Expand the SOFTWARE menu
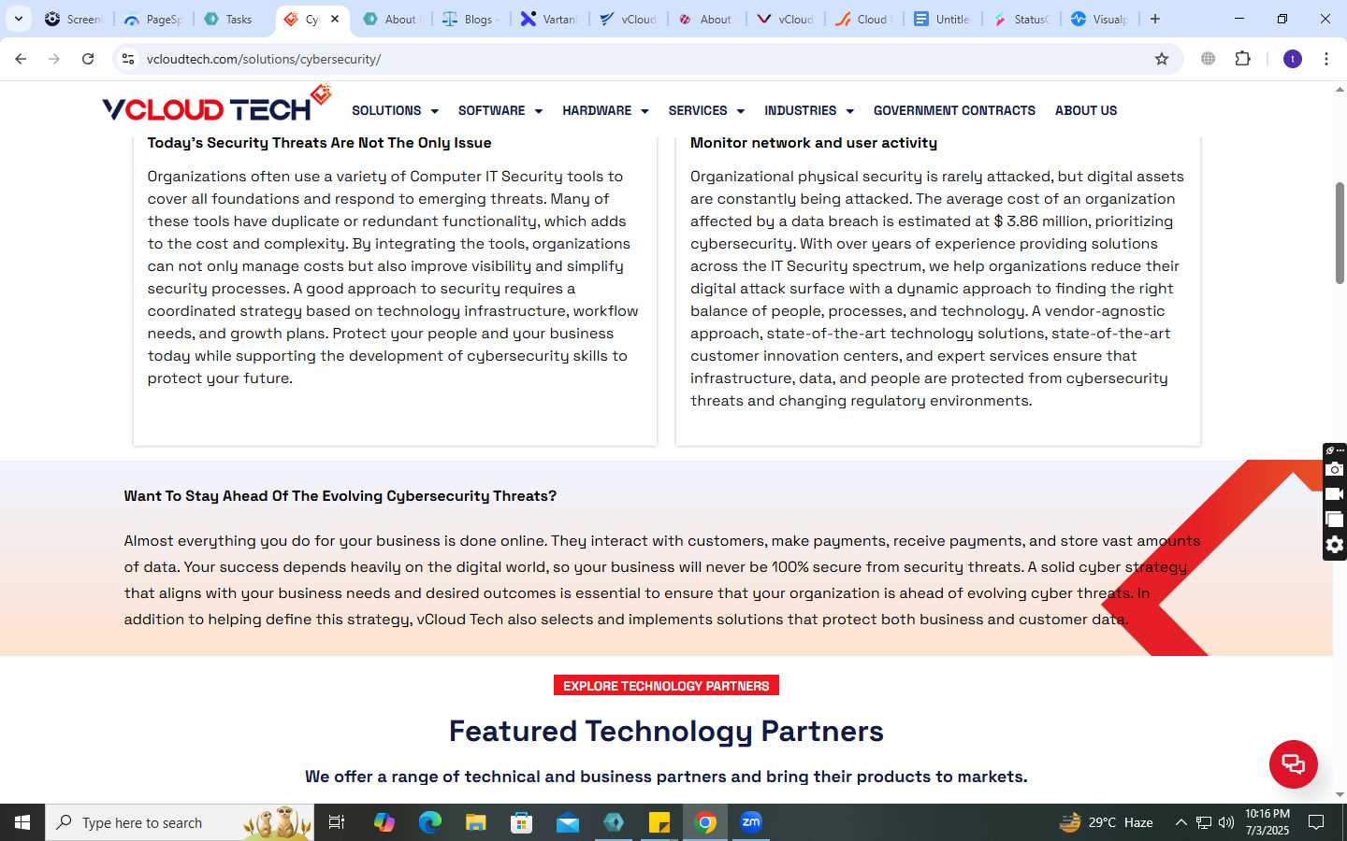 (x=500, y=110)
